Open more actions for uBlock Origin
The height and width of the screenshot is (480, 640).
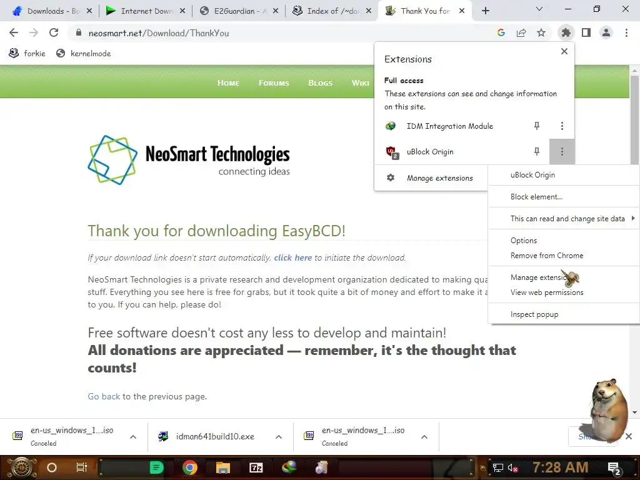[x=562, y=151]
